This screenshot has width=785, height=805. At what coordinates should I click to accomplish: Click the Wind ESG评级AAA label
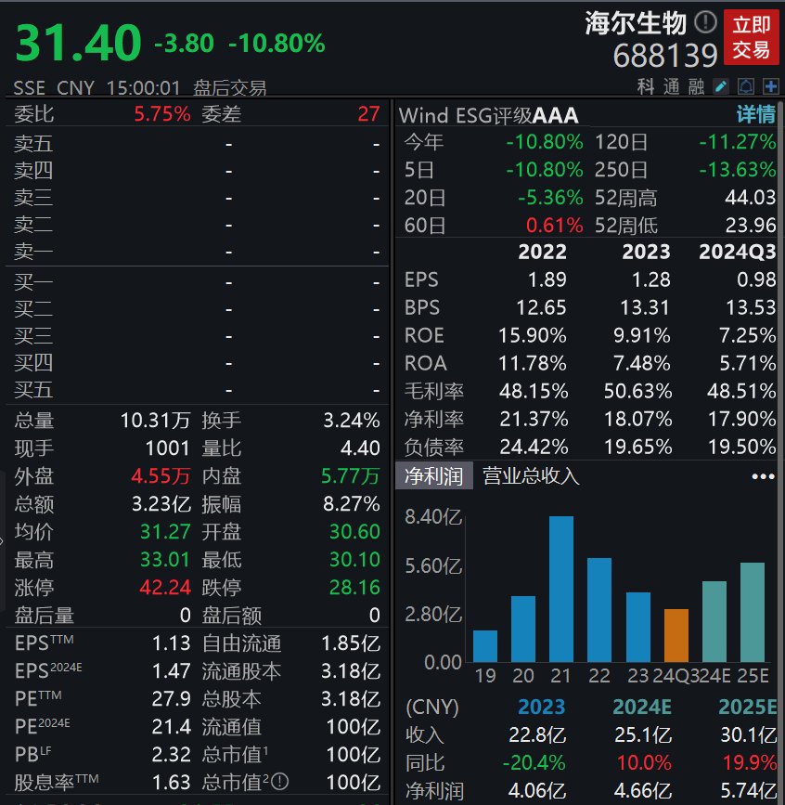coord(488,115)
